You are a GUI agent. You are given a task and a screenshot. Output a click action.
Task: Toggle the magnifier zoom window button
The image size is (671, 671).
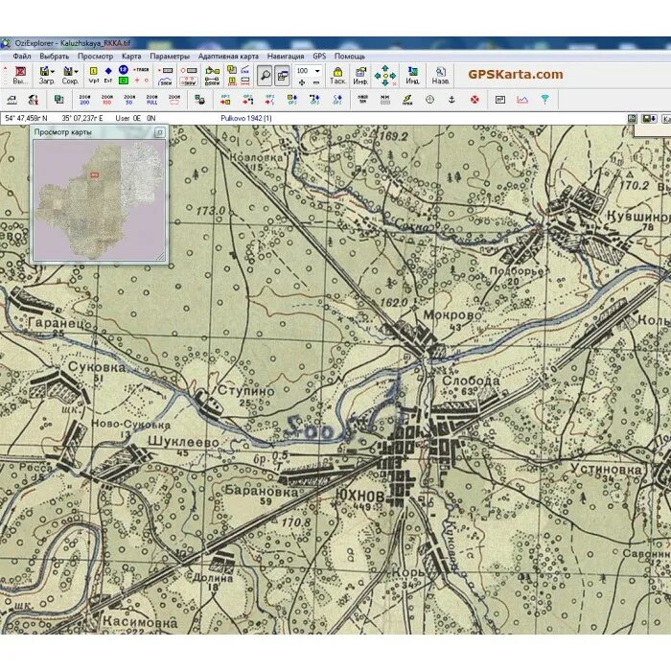265,76
